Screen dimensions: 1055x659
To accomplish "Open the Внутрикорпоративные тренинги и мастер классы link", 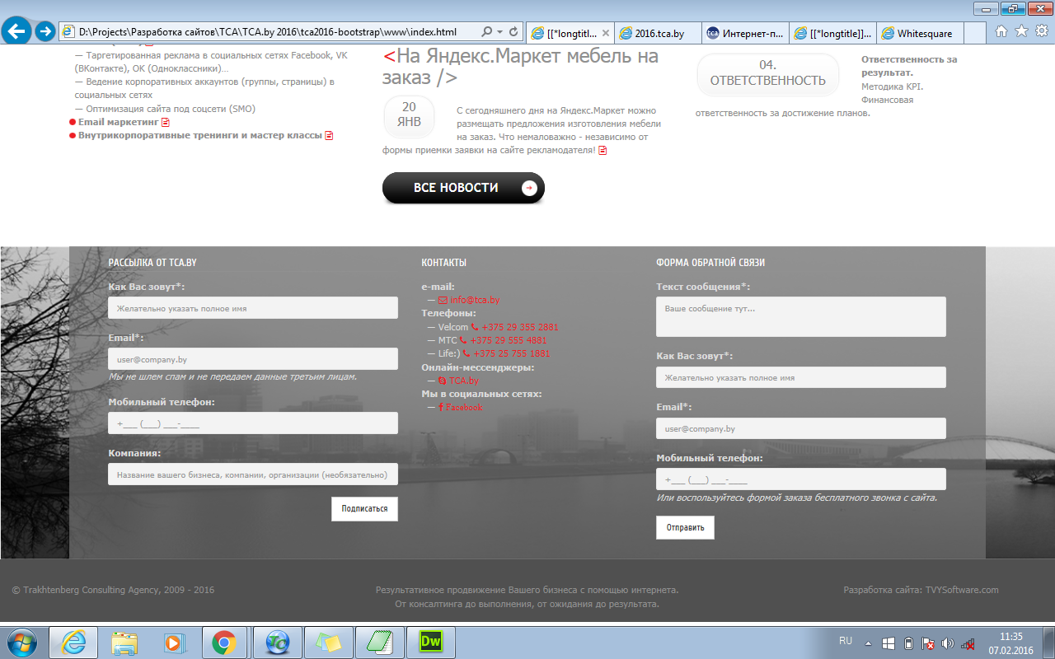I will 200,135.
